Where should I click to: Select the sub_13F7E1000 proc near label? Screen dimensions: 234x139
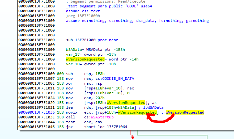coord(92,40)
